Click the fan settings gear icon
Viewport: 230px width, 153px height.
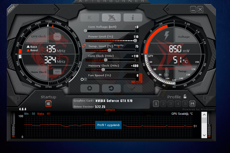coord(82,79)
